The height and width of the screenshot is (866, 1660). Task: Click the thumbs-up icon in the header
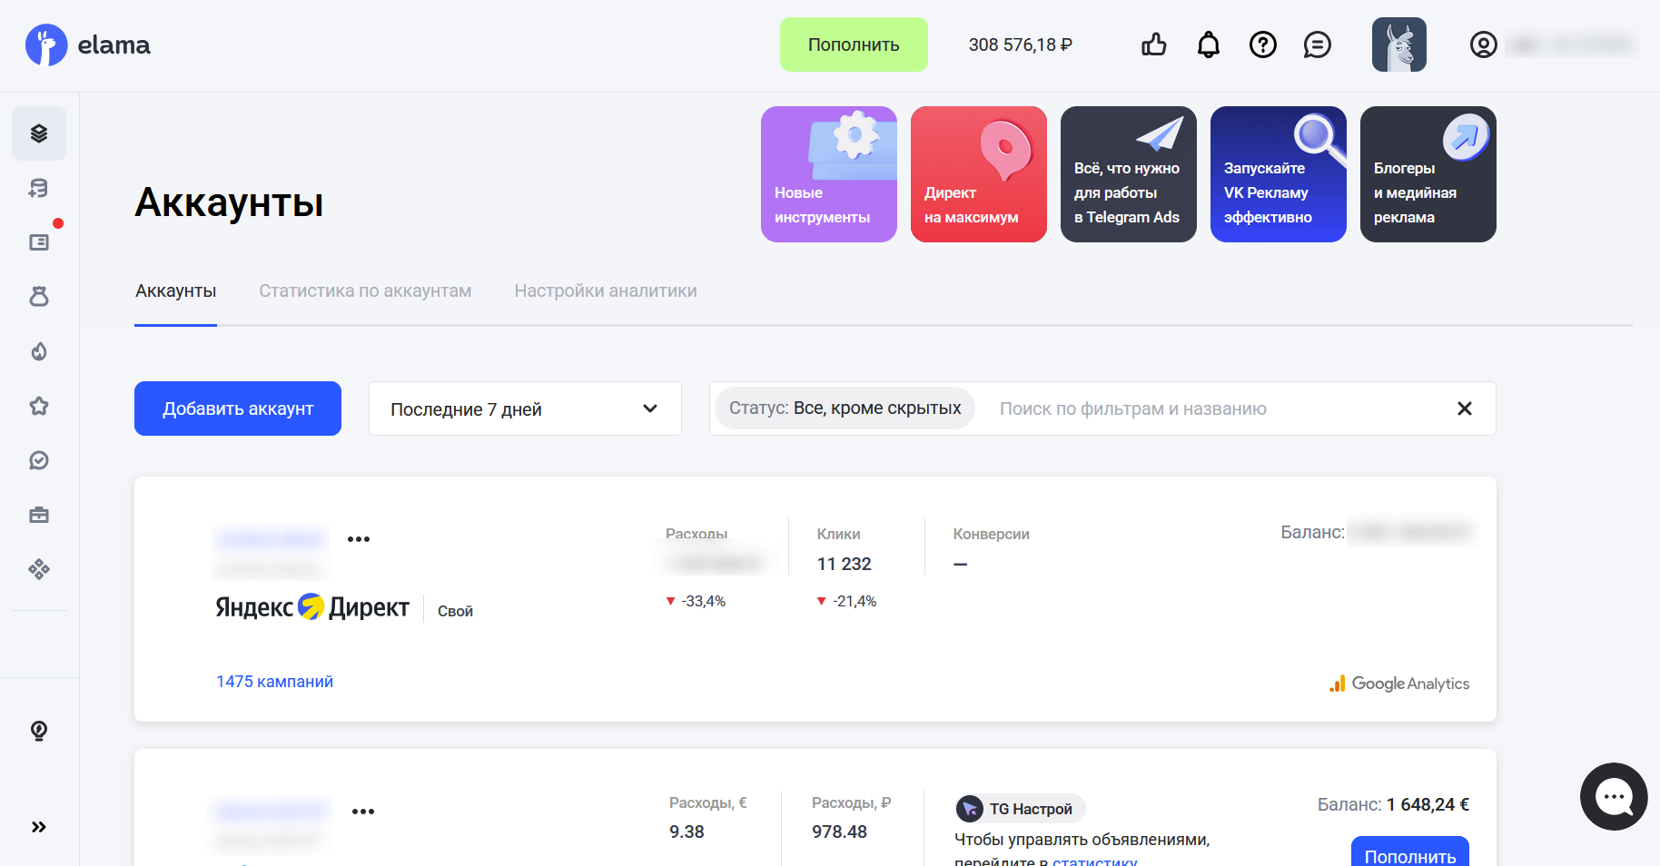pyautogui.click(x=1153, y=44)
